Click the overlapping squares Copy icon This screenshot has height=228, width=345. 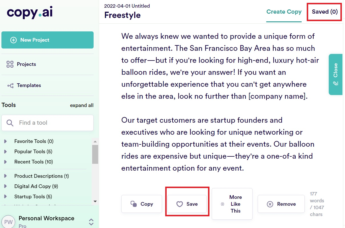[134, 204]
